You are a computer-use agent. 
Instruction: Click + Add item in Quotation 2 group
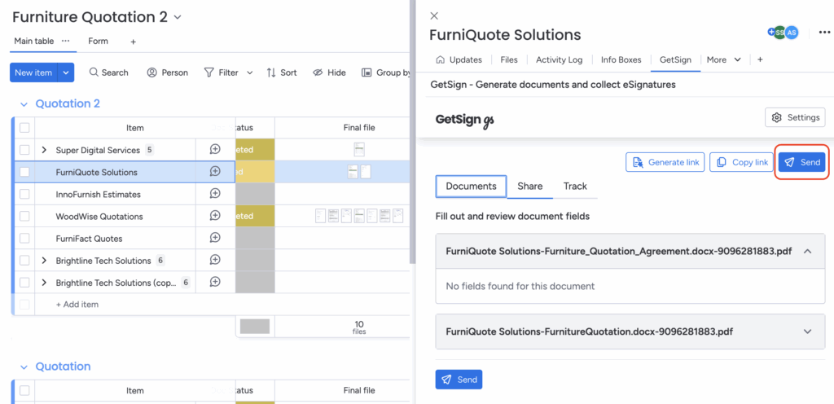(x=77, y=304)
